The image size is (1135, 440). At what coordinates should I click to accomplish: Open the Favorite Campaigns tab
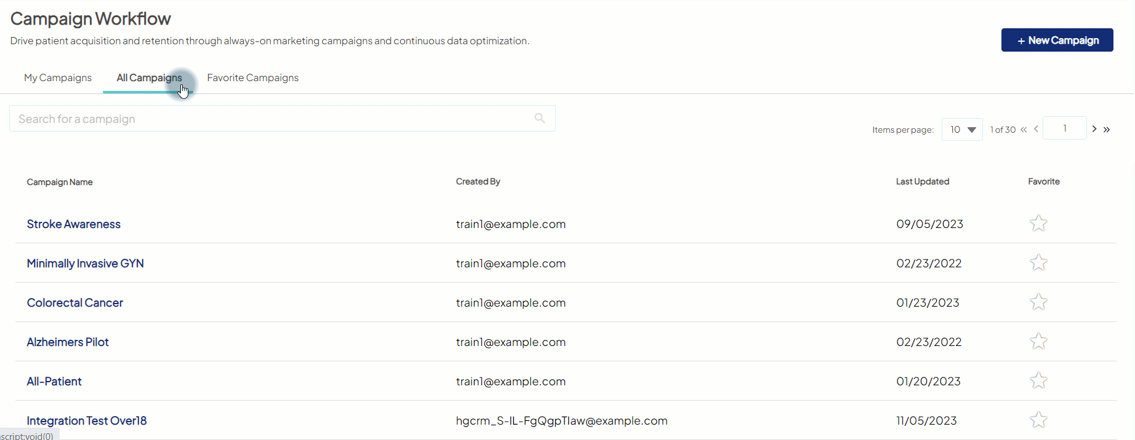click(253, 78)
